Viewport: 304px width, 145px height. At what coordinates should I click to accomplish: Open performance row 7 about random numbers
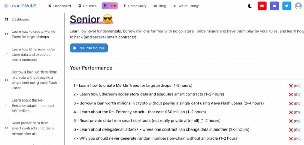tap(156, 138)
